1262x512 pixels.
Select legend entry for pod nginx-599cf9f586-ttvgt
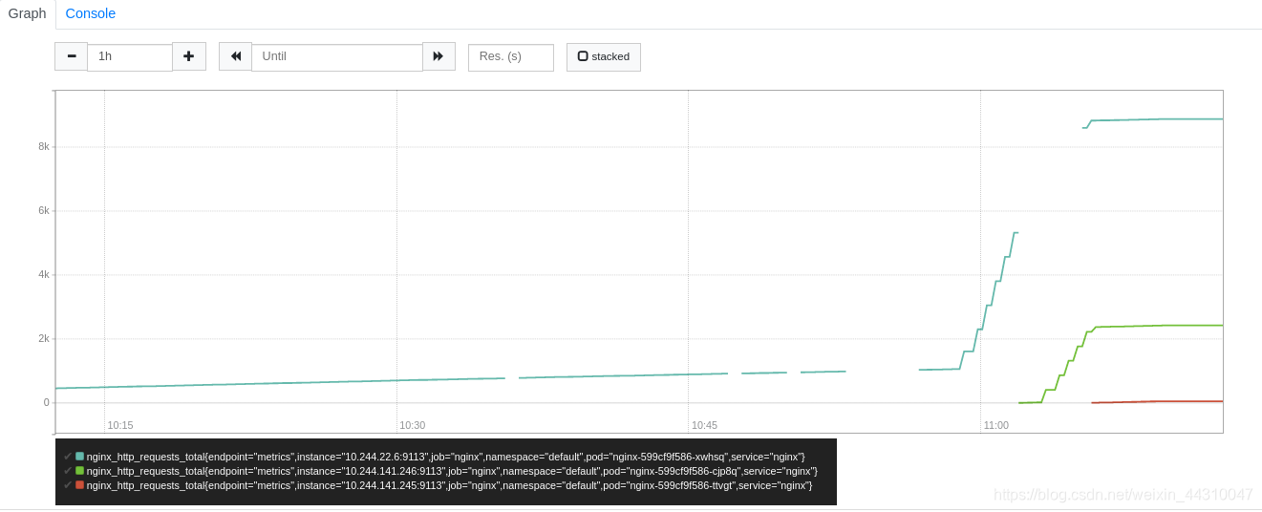pos(450,485)
